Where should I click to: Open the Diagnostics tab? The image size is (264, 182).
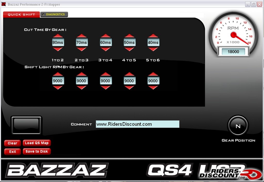coord(54,14)
